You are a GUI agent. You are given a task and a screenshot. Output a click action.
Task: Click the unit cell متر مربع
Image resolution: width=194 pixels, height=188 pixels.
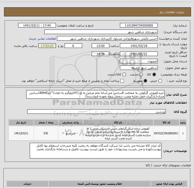(x=71, y=133)
